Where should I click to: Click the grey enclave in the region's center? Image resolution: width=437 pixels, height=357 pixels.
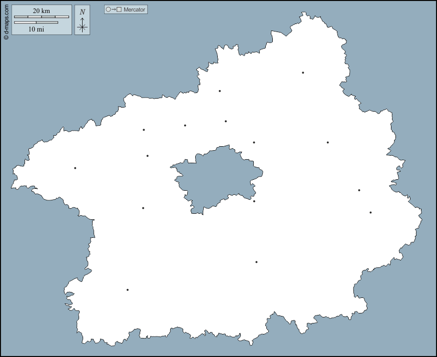click(215, 178)
